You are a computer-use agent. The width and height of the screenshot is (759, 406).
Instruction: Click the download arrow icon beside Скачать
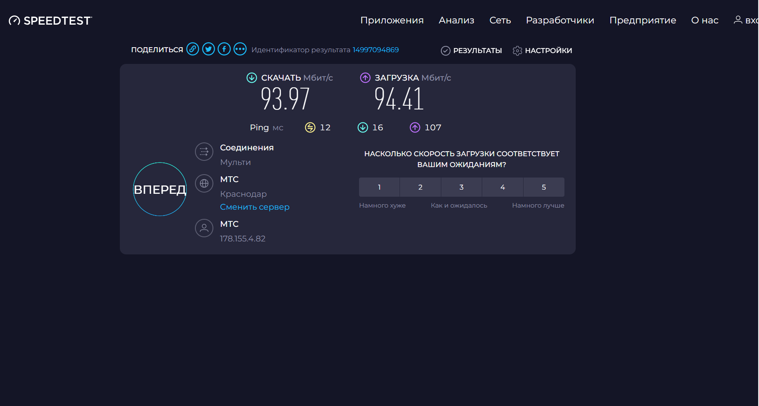pyautogui.click(x=252, y=78)
